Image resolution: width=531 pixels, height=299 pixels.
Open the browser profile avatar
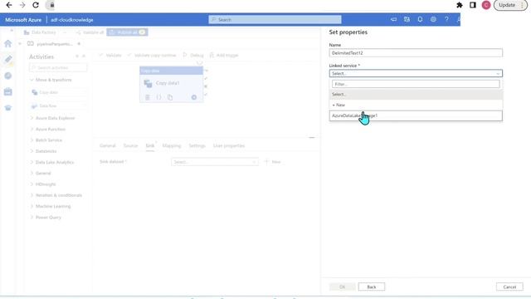click(486, 5)
